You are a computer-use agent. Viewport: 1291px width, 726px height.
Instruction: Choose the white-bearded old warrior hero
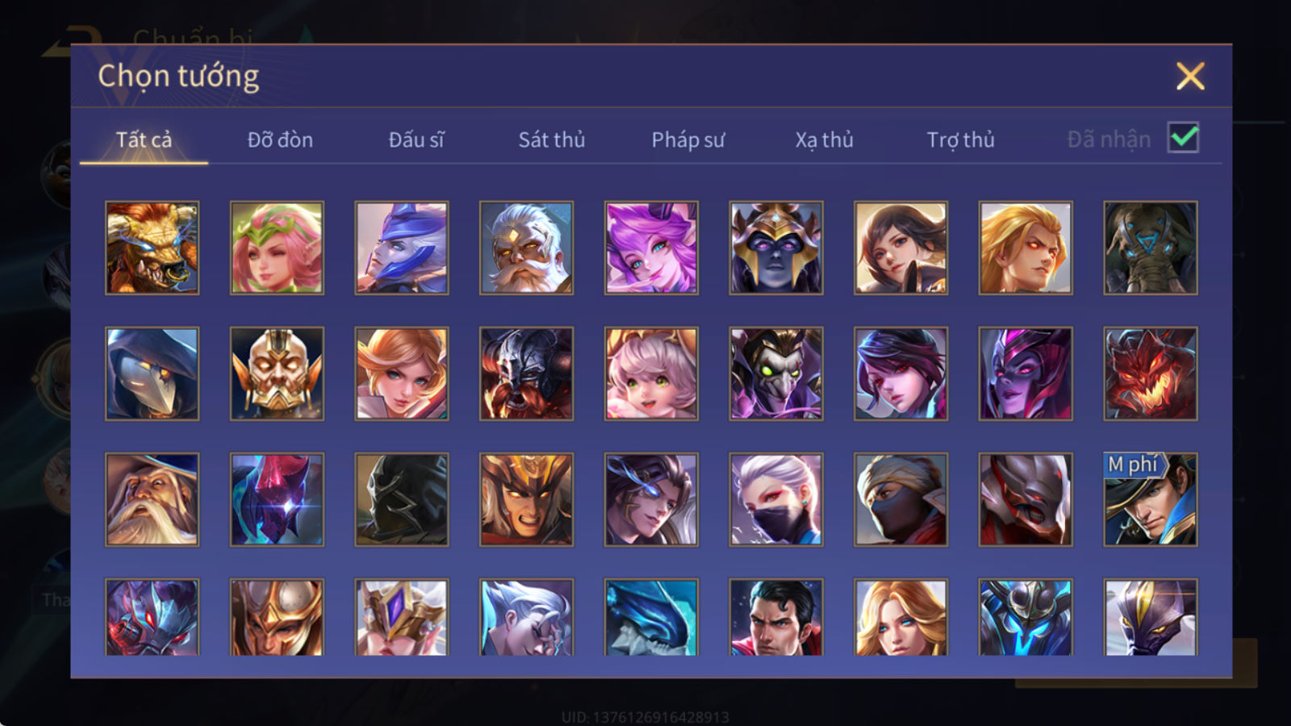pos(526,248)
